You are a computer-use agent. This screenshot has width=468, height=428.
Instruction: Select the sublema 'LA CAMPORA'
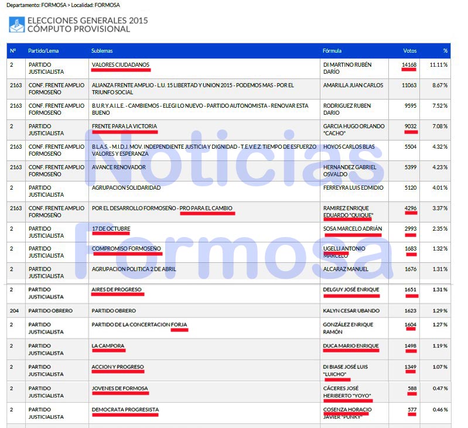[x=108, y=346]
